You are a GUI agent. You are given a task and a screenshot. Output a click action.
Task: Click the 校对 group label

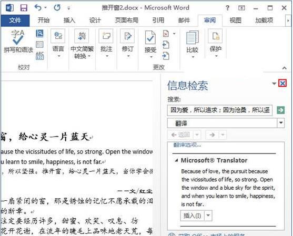[24, 67]
